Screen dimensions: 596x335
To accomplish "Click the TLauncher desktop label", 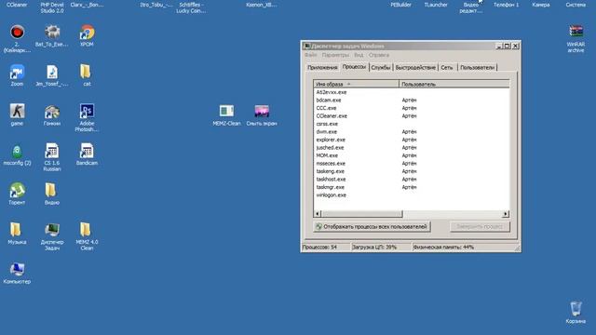I will pyautogui.click(x=436, y=5).
